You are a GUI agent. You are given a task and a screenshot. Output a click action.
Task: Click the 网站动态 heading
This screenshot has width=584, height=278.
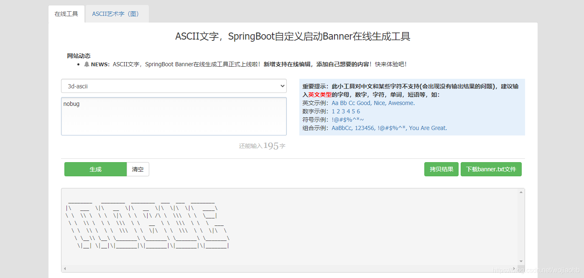[79, 56]
